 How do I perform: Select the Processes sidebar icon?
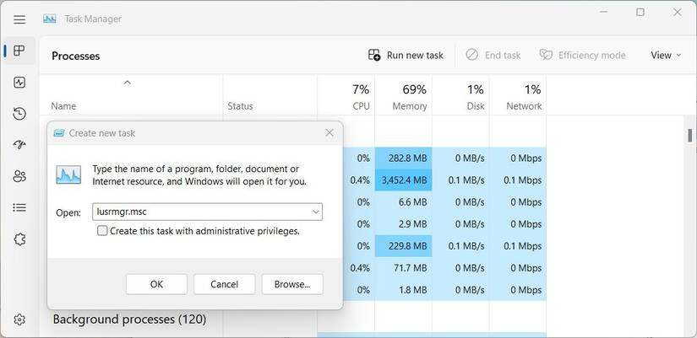pos(19,51)
